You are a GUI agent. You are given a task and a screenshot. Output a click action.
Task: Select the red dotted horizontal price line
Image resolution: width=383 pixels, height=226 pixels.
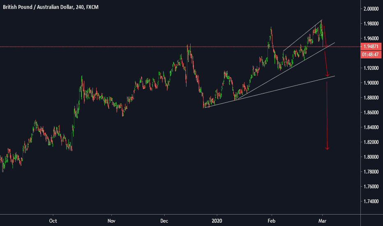(x=123, y=47)
